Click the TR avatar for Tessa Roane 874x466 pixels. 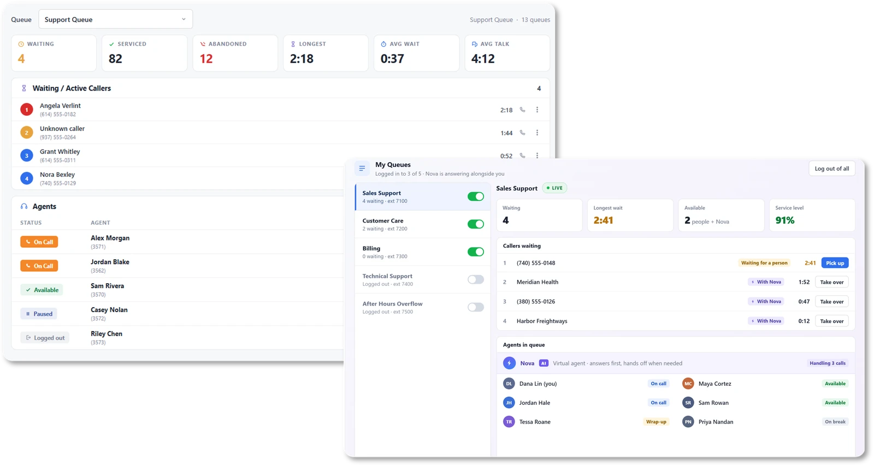(x=509, y=422)
